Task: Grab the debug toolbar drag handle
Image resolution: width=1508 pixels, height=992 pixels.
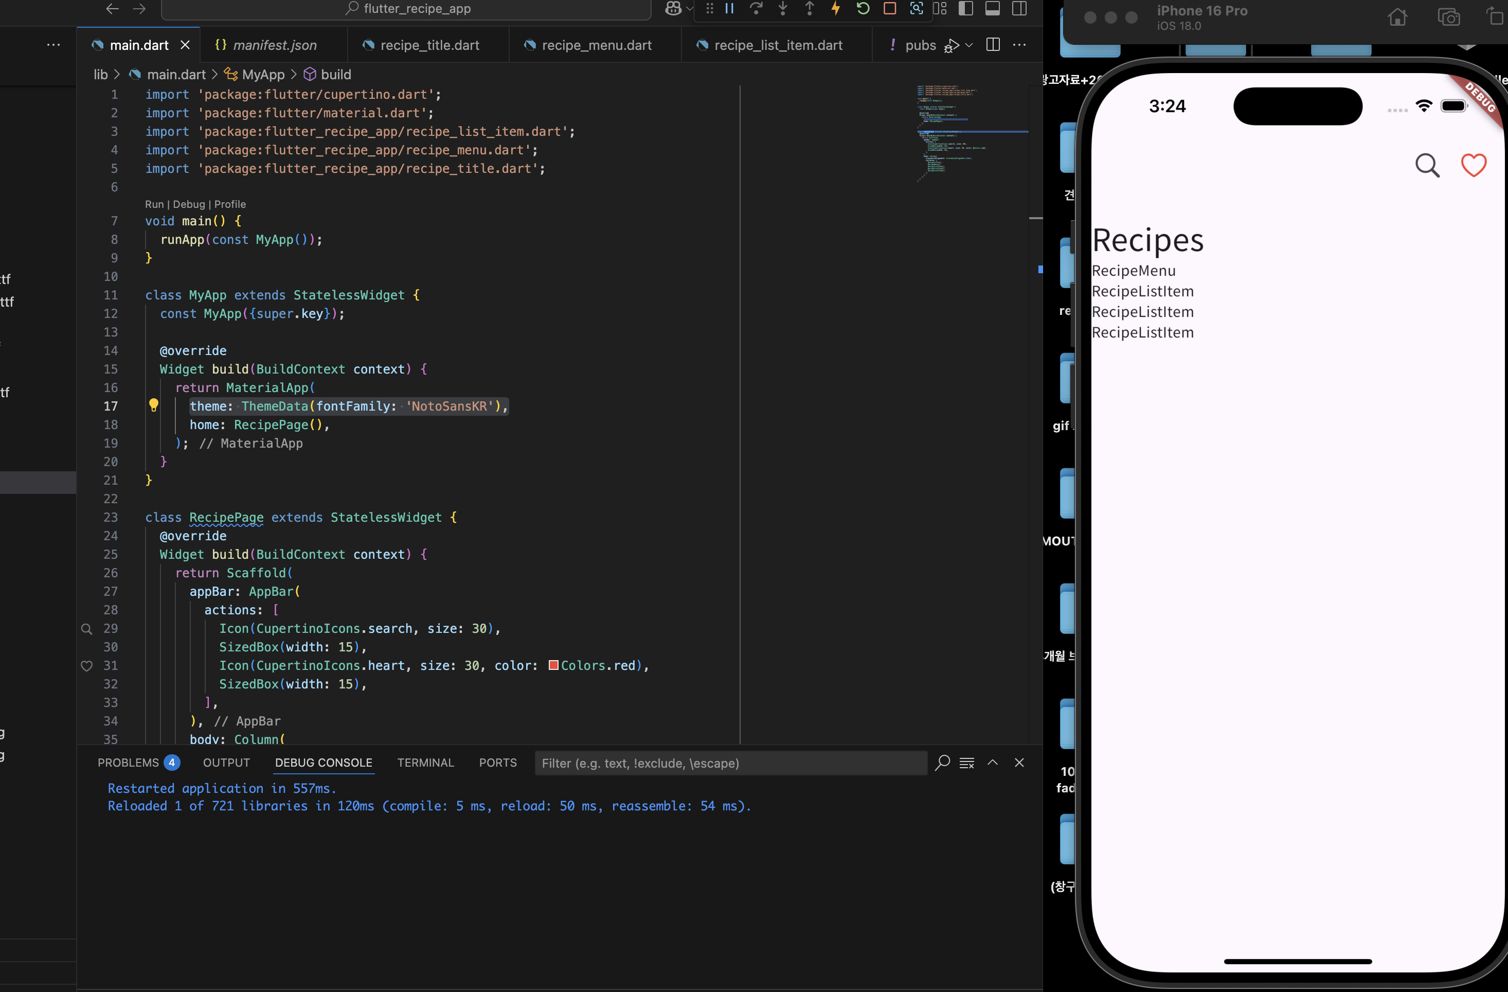Action: [709, 8]
